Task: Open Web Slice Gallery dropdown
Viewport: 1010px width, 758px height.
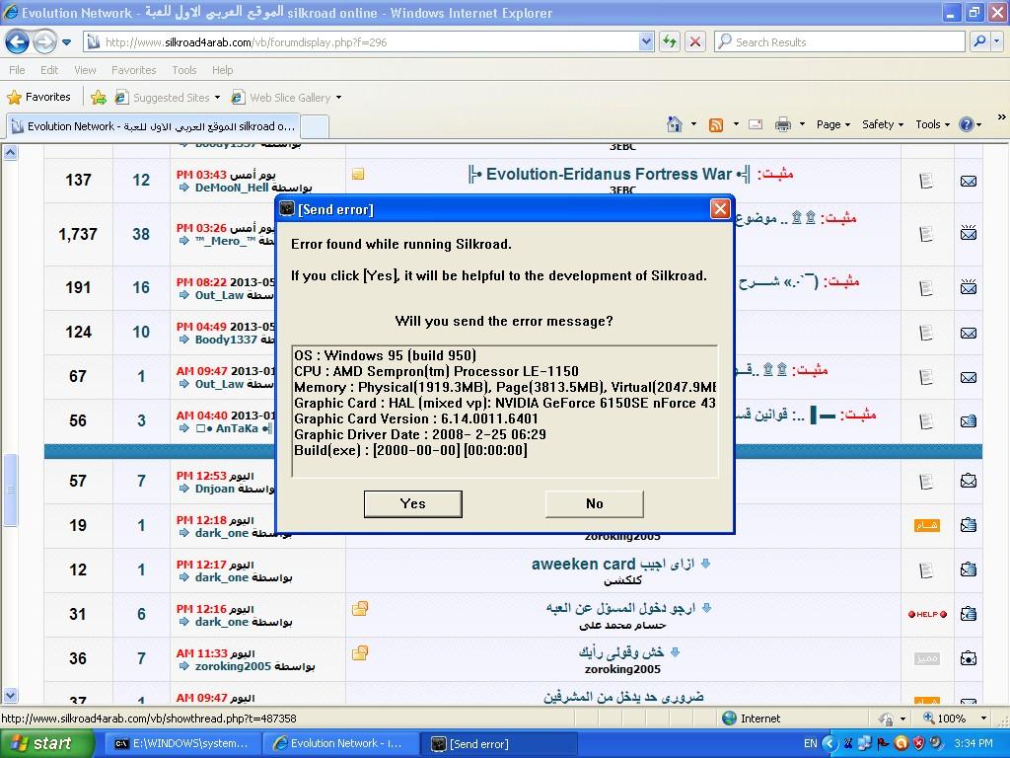Action: pos(287,98)
